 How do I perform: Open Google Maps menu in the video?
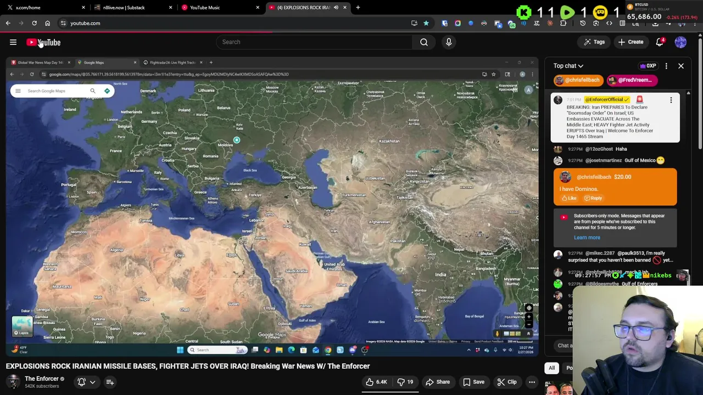[x=18, y=91]
